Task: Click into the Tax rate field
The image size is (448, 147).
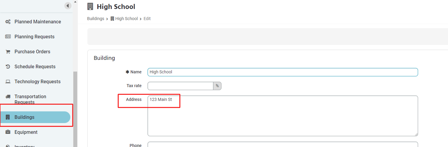Action: point(180,86)
